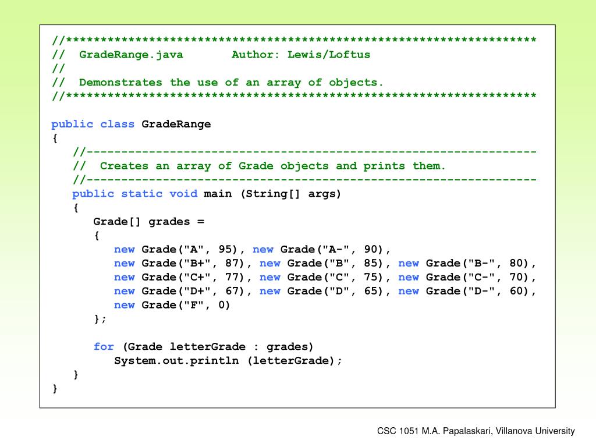Click the 'Author: Lewis/Loftus' comment text
This screenshot has height=447, width=596.
301,54
